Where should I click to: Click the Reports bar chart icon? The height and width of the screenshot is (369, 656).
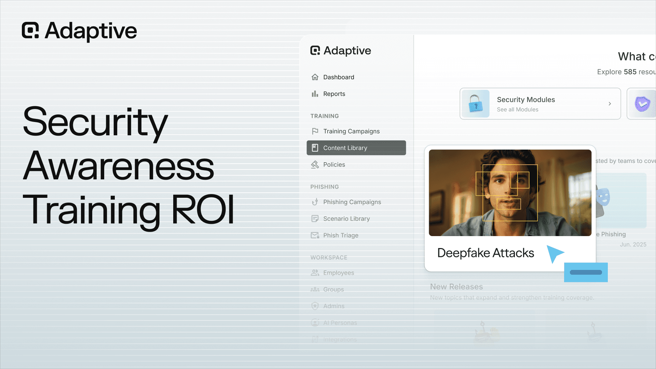coord(315,94)
